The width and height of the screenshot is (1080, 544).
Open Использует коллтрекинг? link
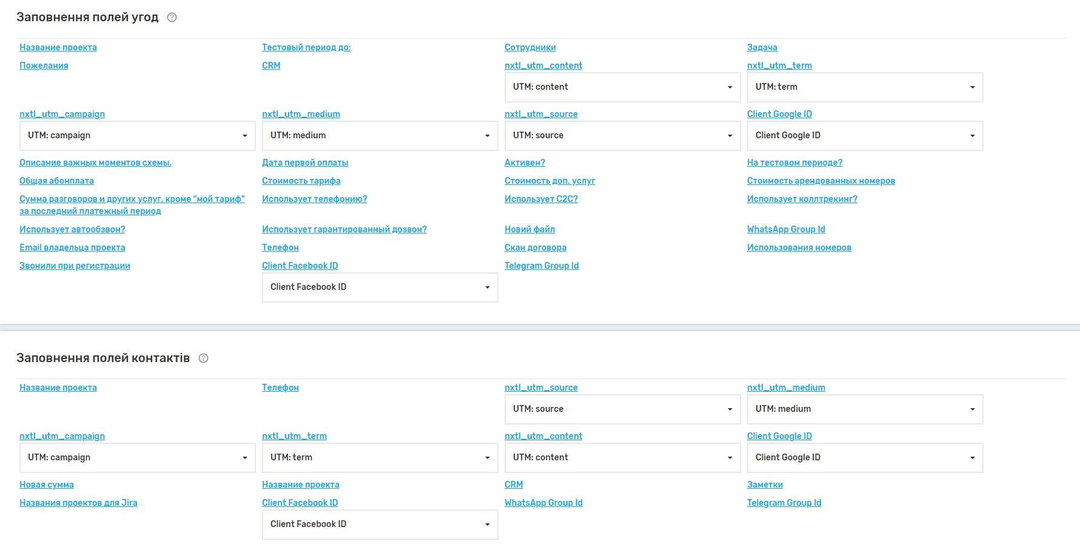802,199
